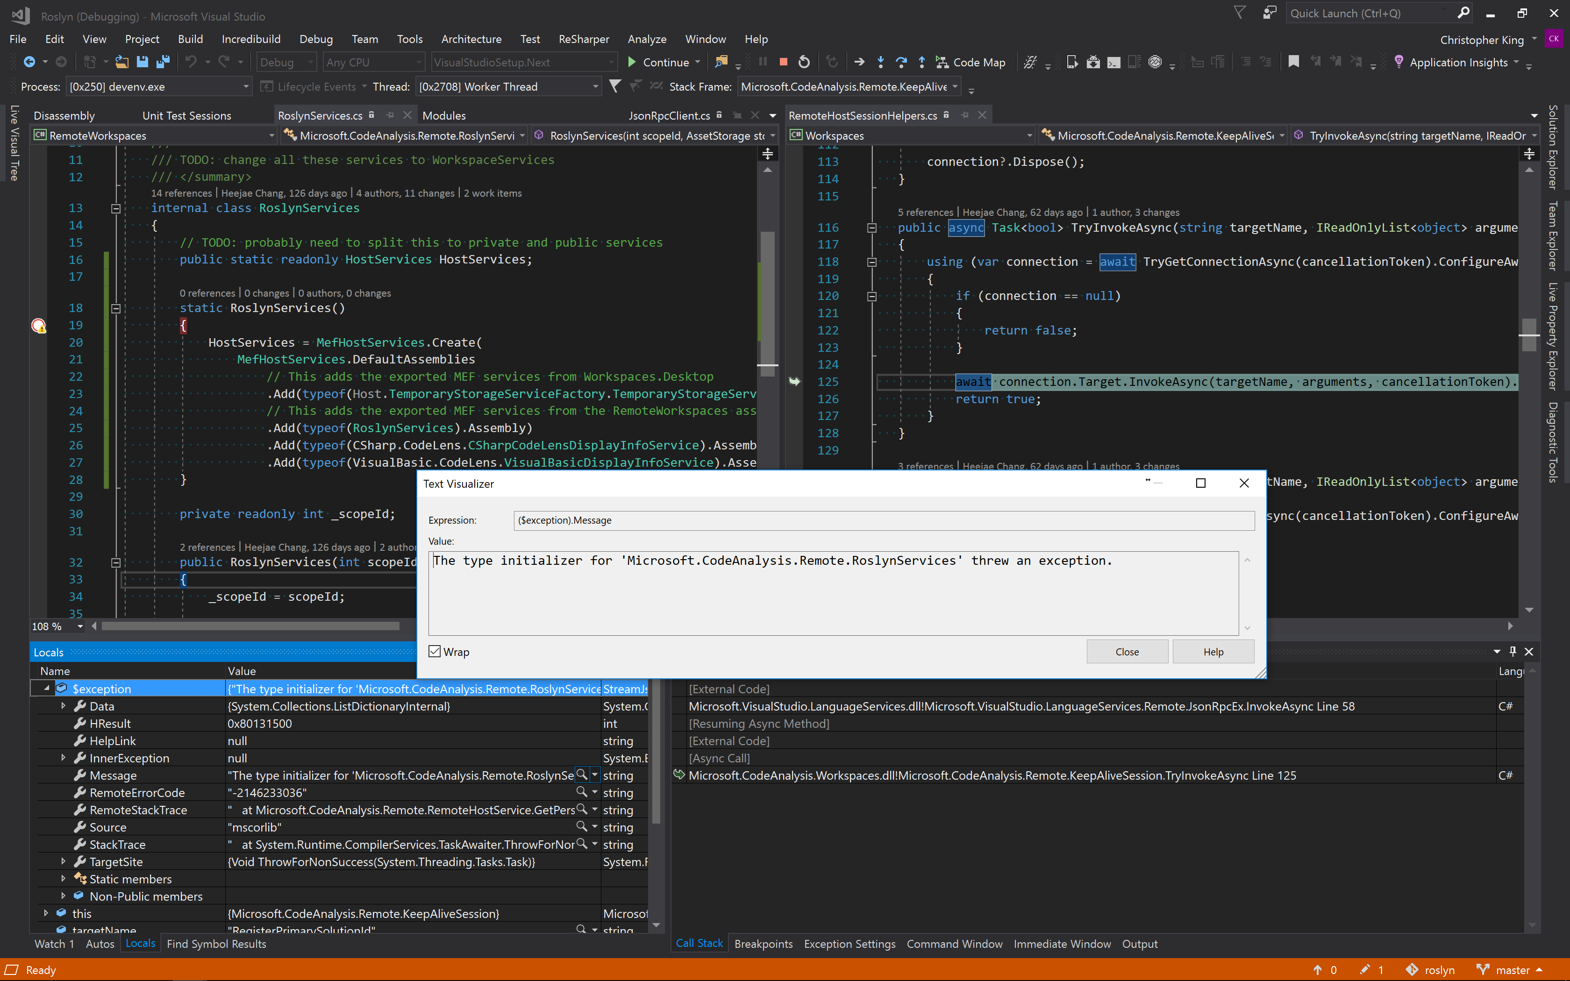Click the Restart debugging icon
This screenshot has width=1570, height=981.
(804, 62)
